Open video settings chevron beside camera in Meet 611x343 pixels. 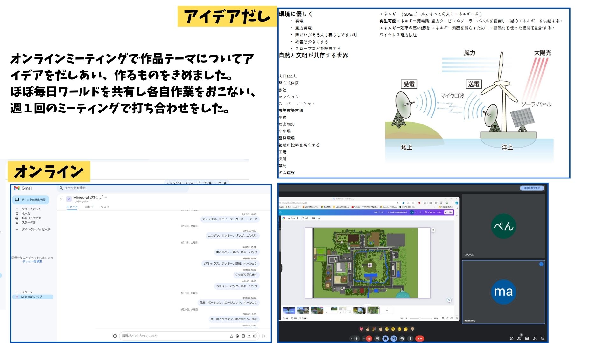[364, 339]
